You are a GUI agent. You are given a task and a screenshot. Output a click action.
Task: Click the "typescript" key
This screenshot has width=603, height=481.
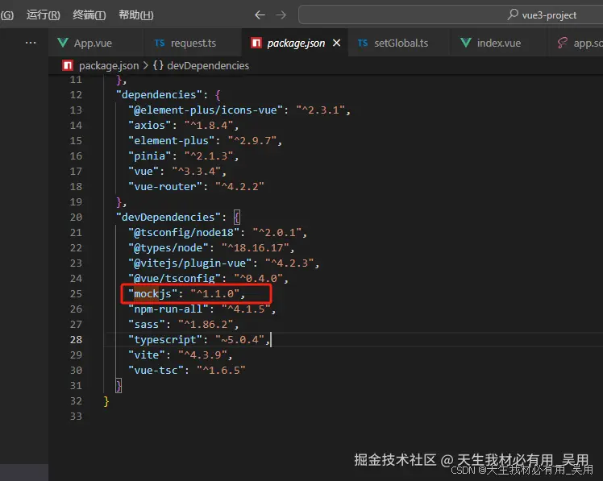165,339
